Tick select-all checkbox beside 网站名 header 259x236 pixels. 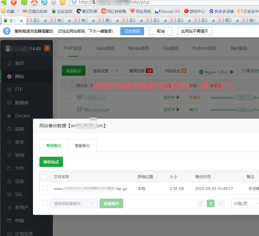pyautogui.click(x=67, y=85)
